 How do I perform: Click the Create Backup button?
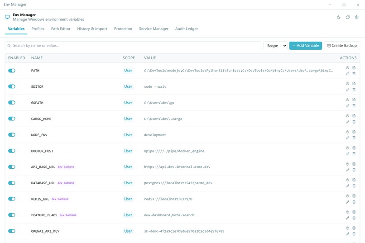[342, 46]
